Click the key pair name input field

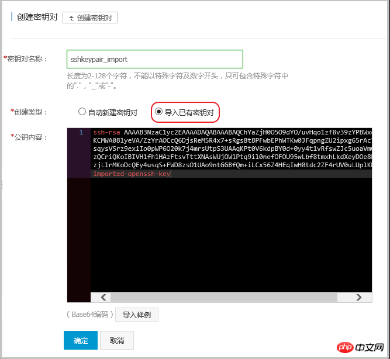(155, 59)
